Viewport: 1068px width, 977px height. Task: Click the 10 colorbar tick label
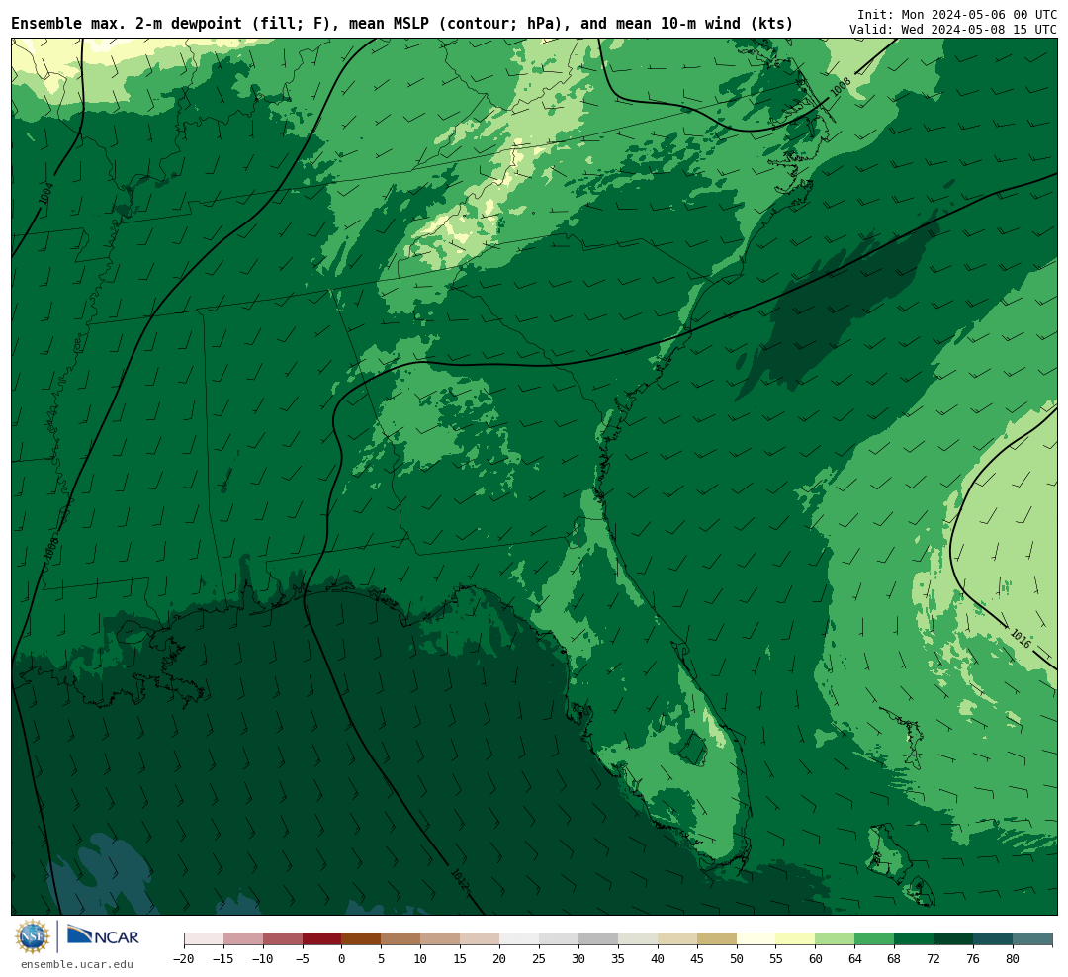point(421,959)
